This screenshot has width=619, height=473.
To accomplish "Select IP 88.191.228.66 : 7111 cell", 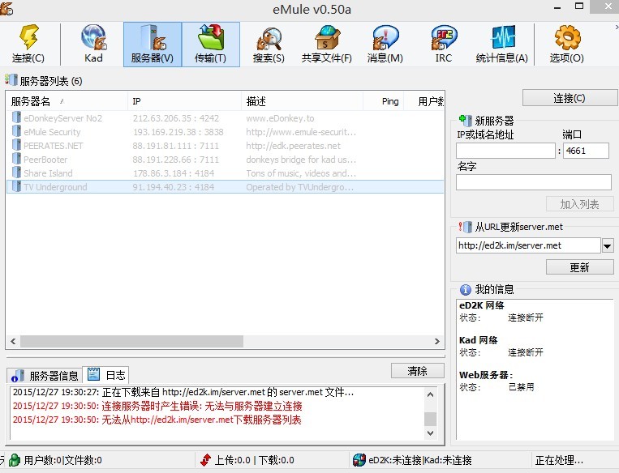I will [176, 160].
